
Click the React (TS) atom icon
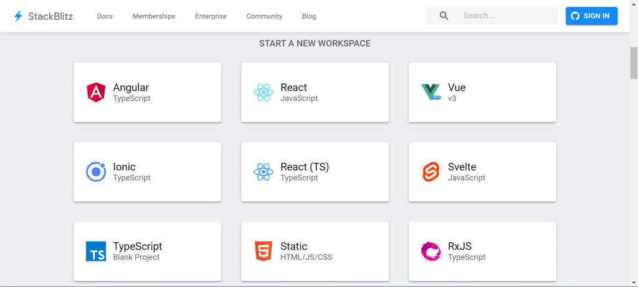point(264,171)
